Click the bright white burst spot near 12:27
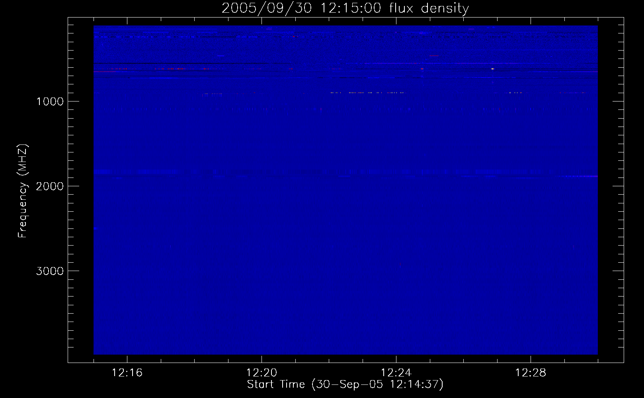 492,69
